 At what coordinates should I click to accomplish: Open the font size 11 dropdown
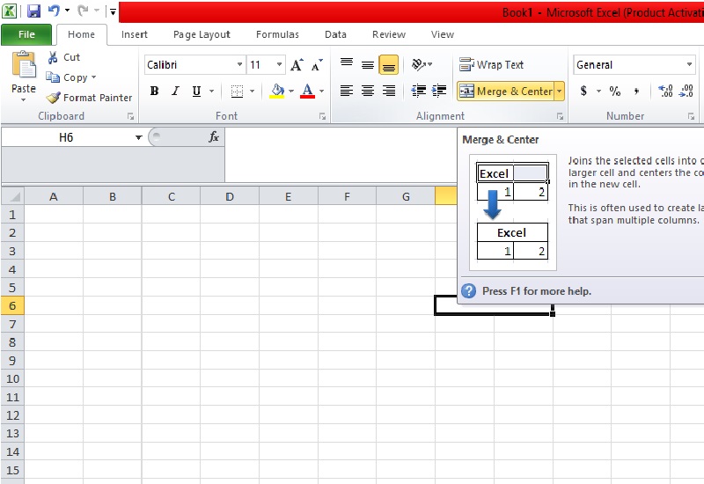pos(279,64)
